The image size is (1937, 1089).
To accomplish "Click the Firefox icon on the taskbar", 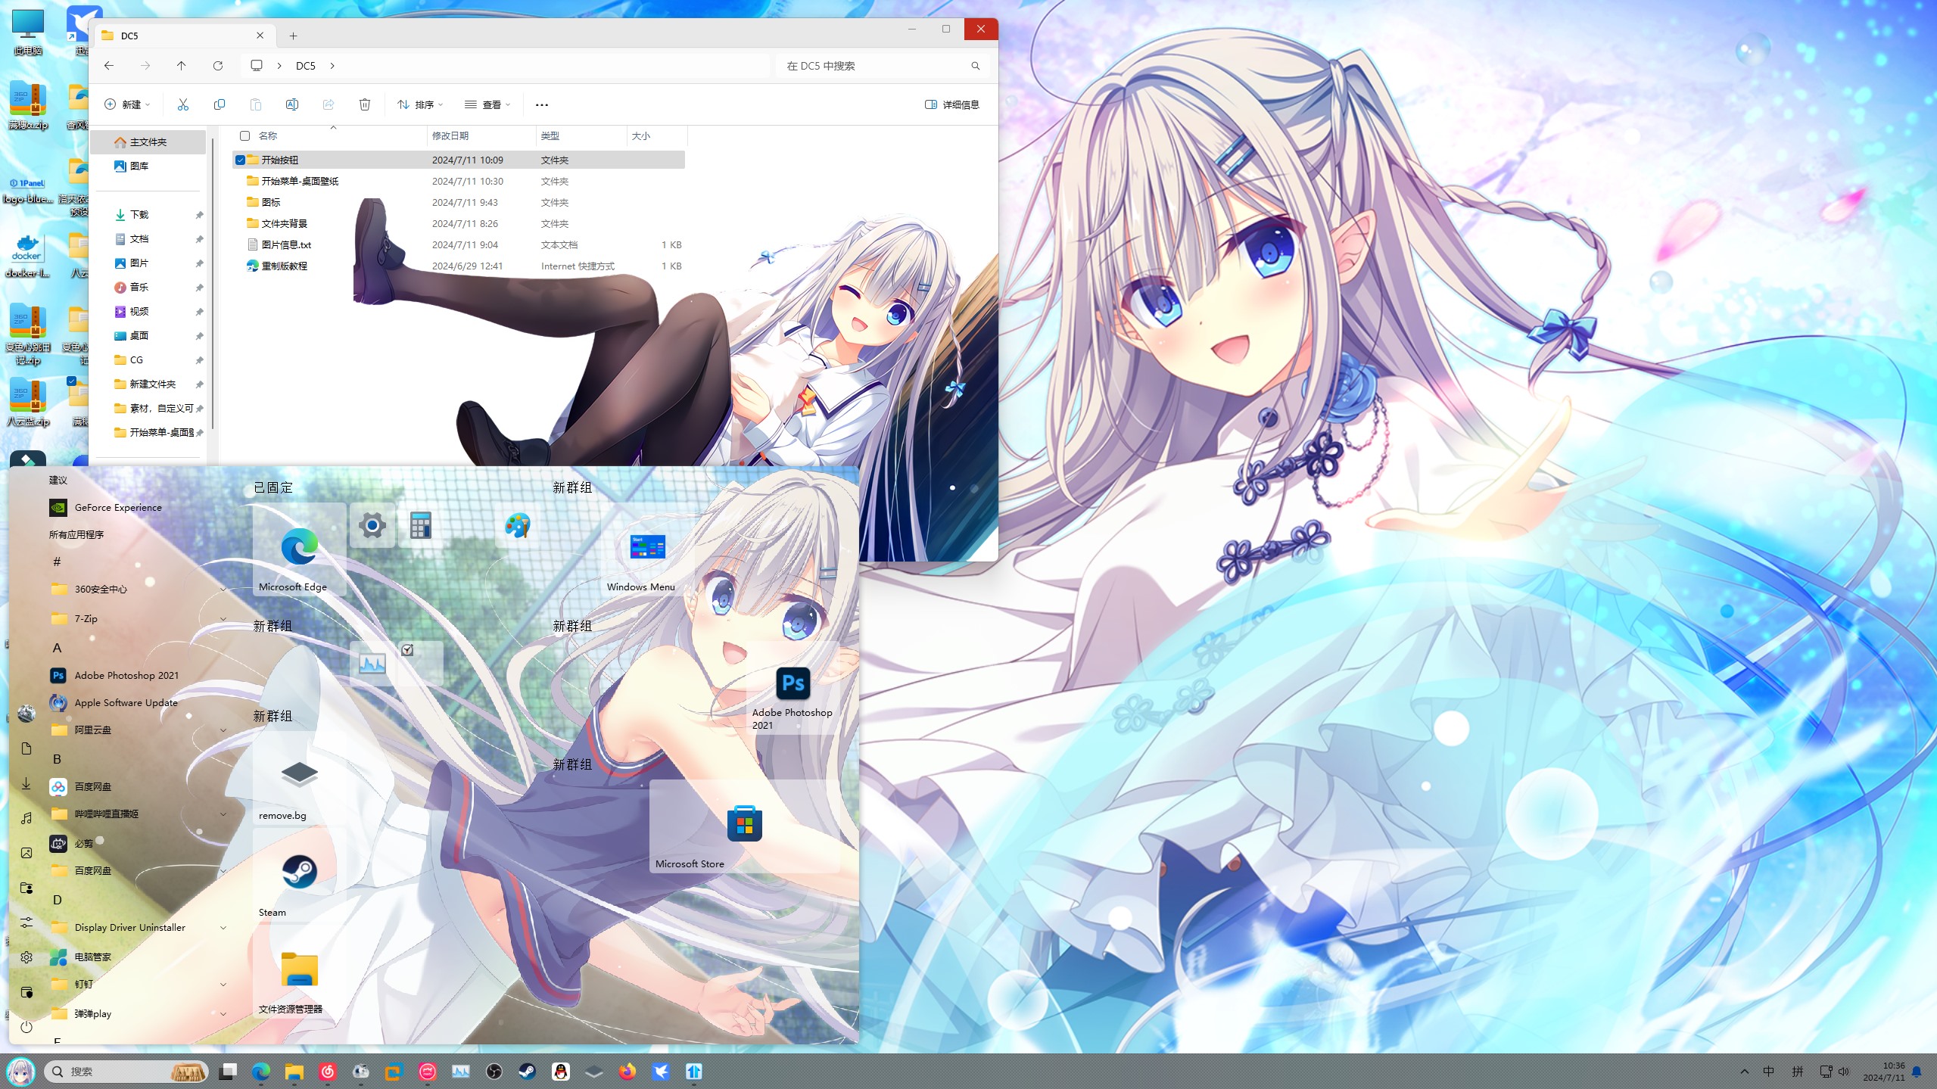I will (x=627, y=1072).
